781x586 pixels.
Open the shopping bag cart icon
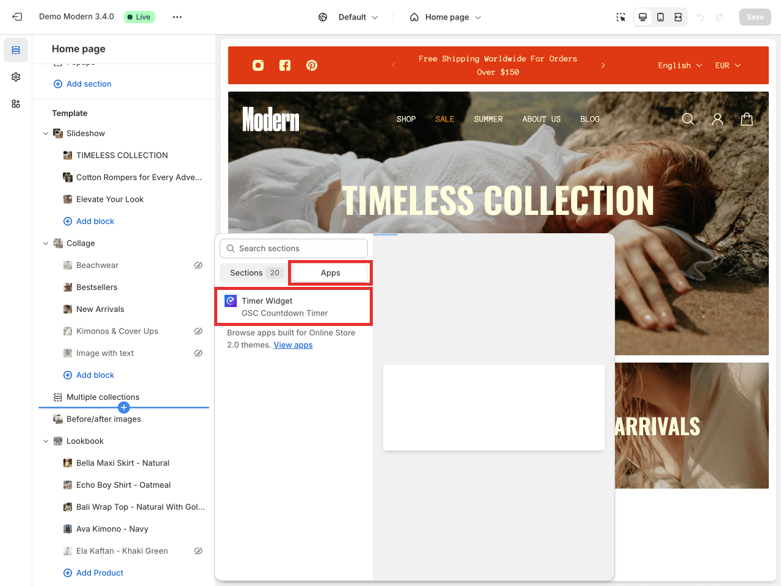point(746,119)
